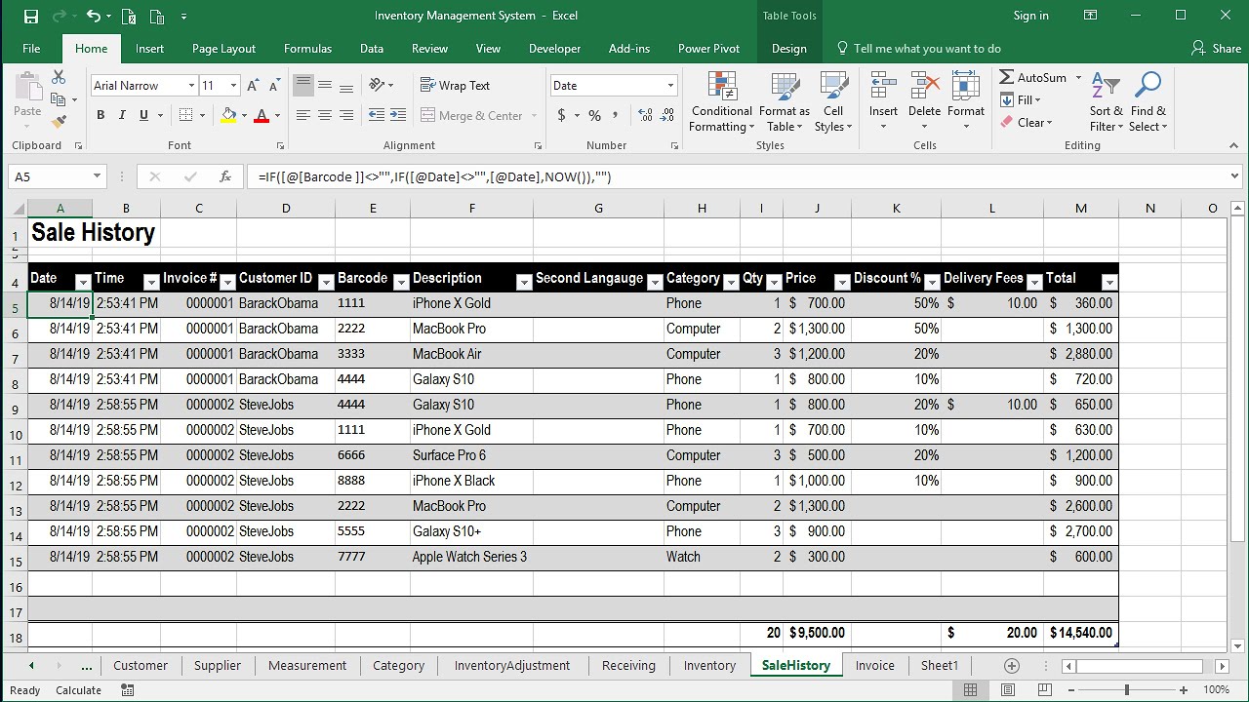The height and width of the screenshot is (702, 1249).
Task: Open the Total column filter dropdown
Action: click(1109, 282)
